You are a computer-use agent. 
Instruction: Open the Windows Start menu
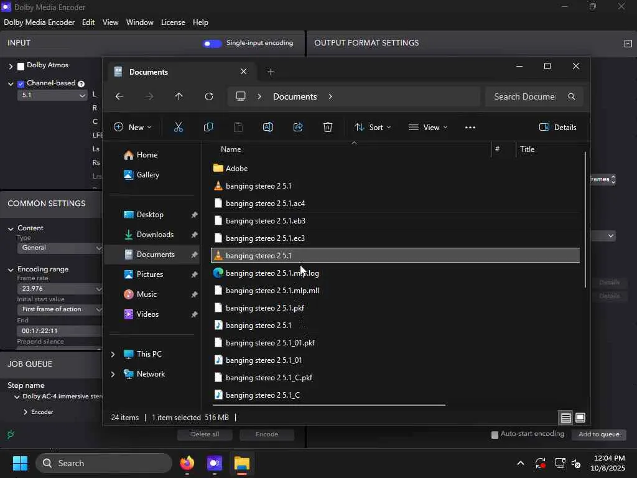point(20,463)
